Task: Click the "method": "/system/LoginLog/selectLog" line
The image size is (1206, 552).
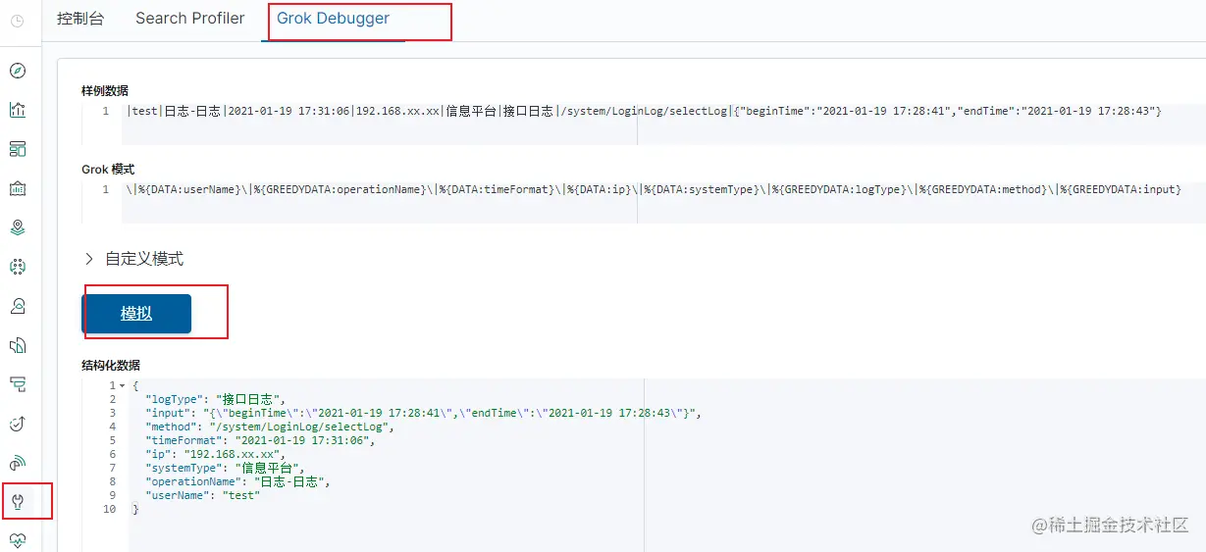Action: [x=269, y=427]
